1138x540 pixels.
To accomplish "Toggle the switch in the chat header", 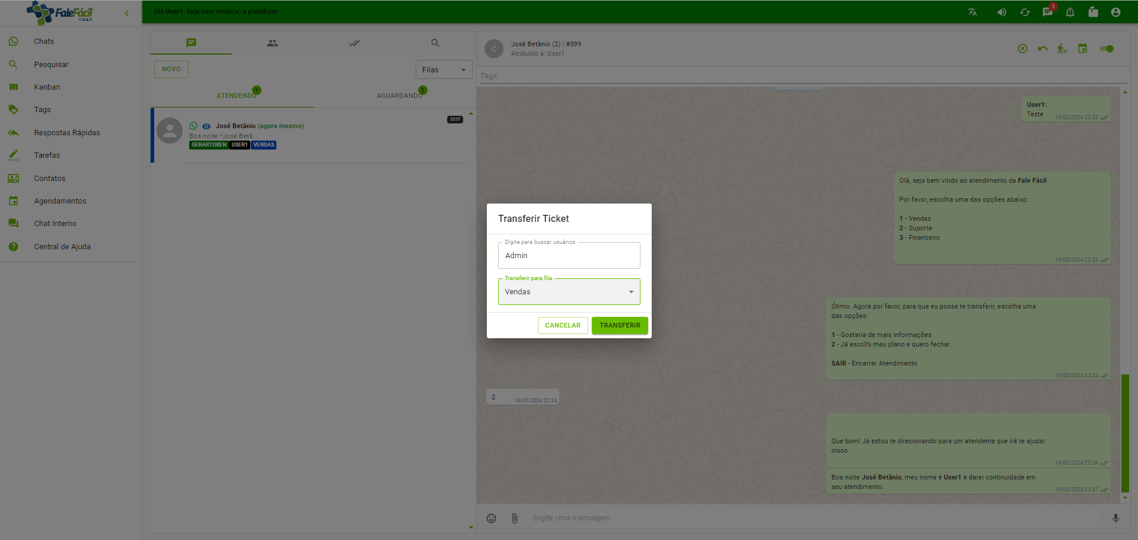I will point(1107,49).
